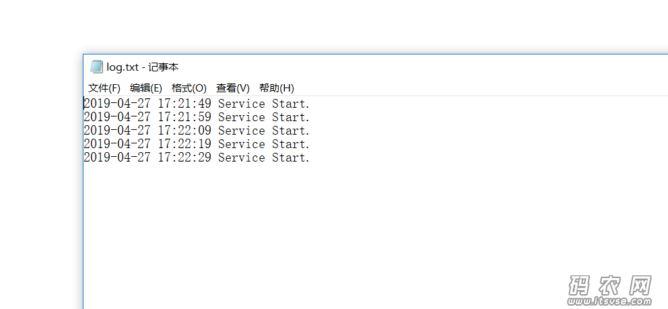The width and height of the screenshot is (668, 309).
Task: Open the 文件(F) menu
Action: tap(104, 88)
